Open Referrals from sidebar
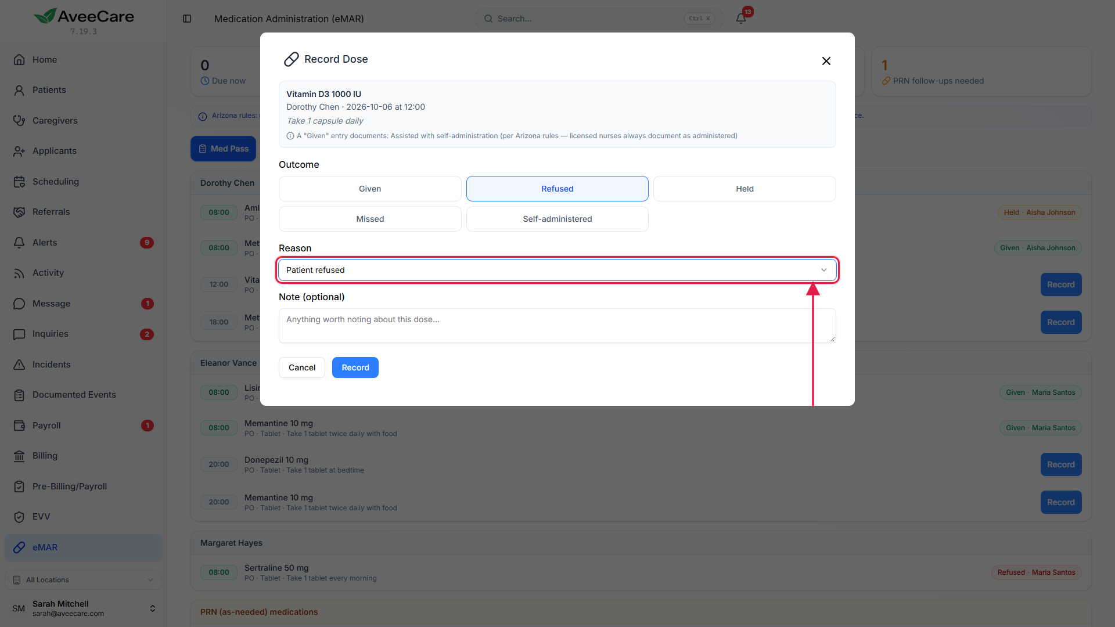 83,212
